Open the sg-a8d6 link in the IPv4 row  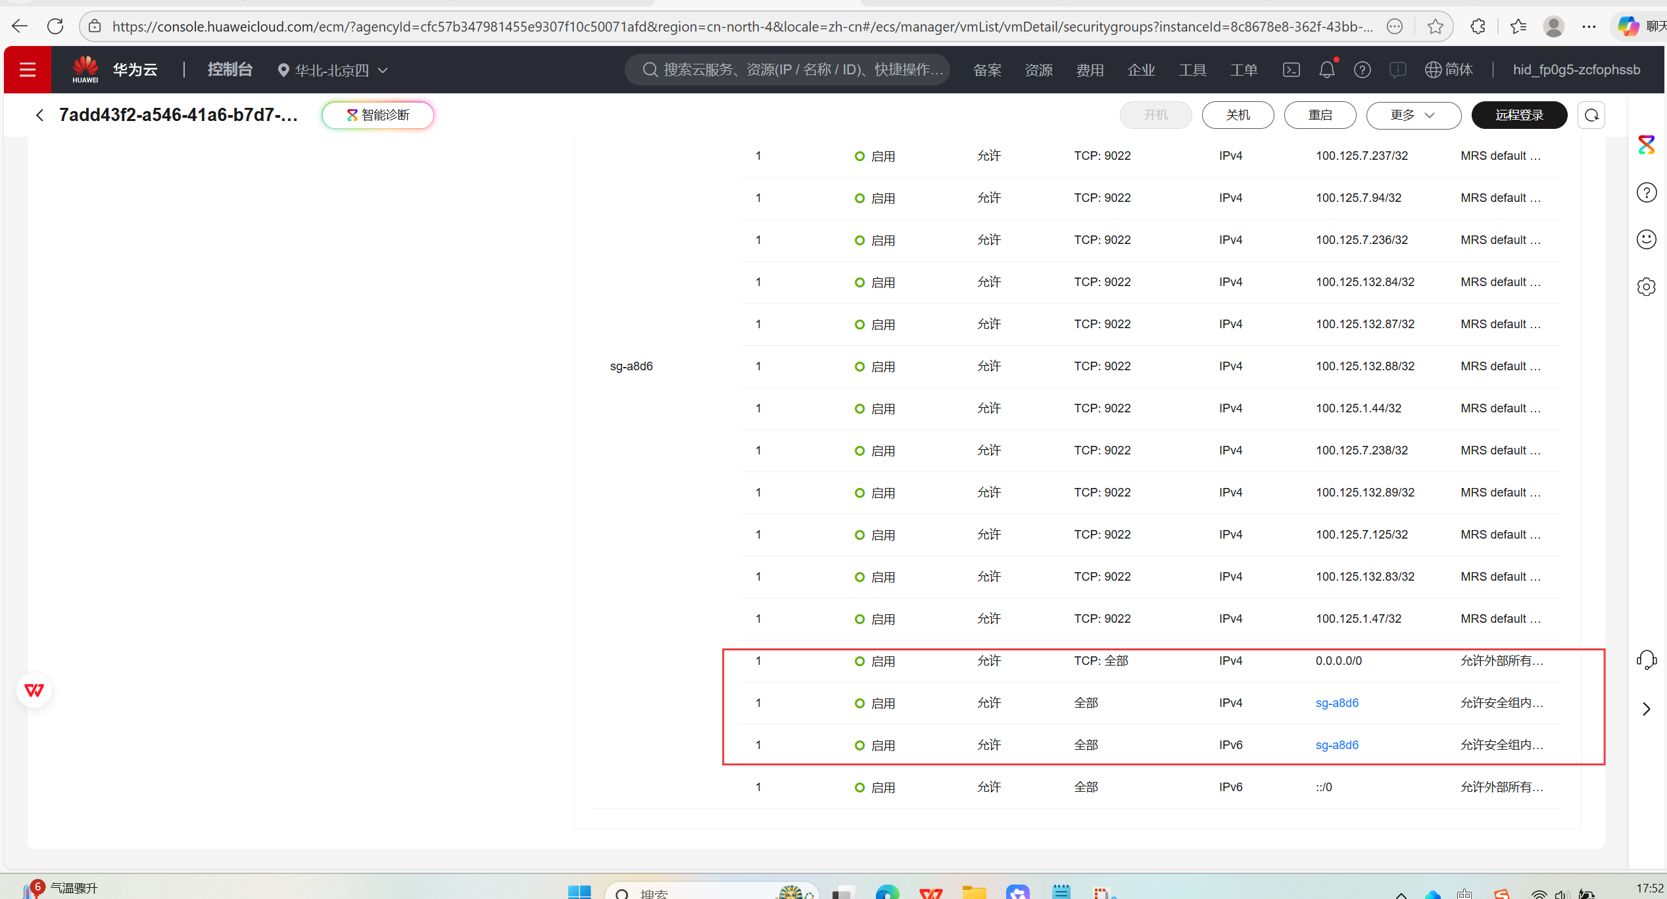[x=1336, y=703]
